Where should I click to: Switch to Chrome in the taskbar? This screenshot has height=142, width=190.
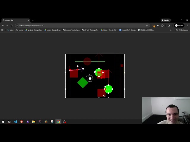pos(58,122)
